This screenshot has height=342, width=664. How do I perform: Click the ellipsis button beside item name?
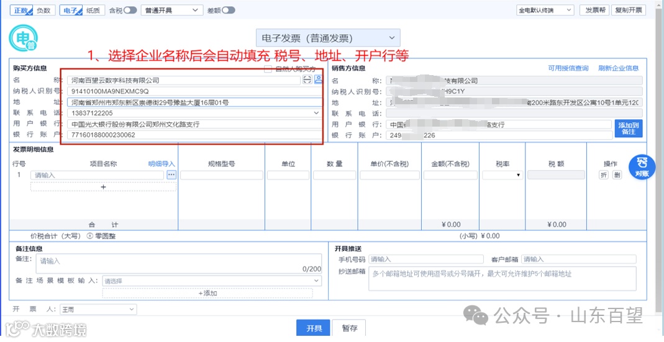(171, 175)
